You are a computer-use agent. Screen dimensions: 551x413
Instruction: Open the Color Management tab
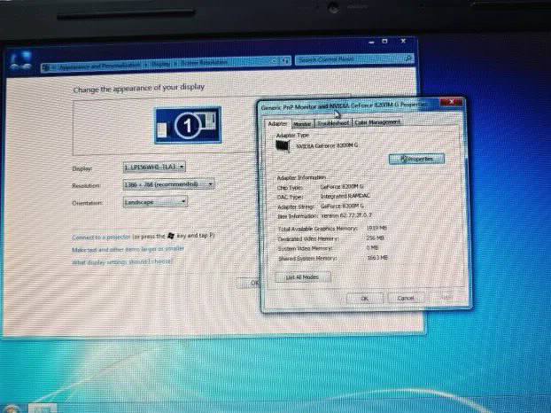pyautogui.click(x=377, y=122)
